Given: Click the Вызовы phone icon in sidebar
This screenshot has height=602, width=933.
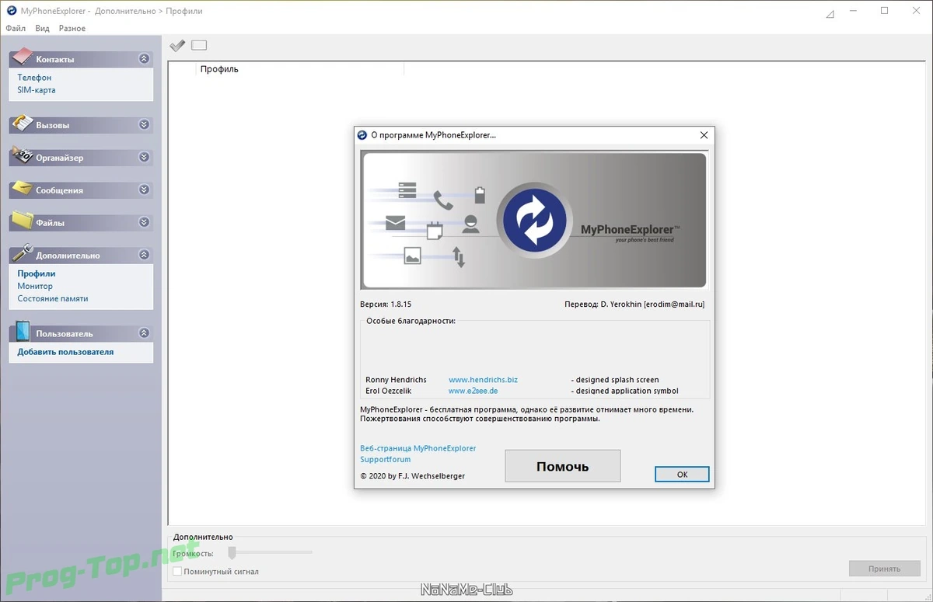Looking at the screenshot, I should pos(22,124).
